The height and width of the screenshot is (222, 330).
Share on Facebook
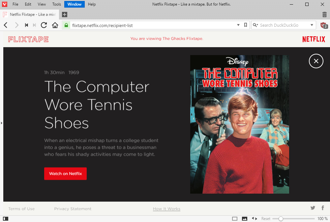[x=323, y=208]
